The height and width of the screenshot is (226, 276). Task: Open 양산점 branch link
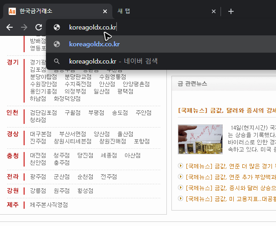coord(101,134)
